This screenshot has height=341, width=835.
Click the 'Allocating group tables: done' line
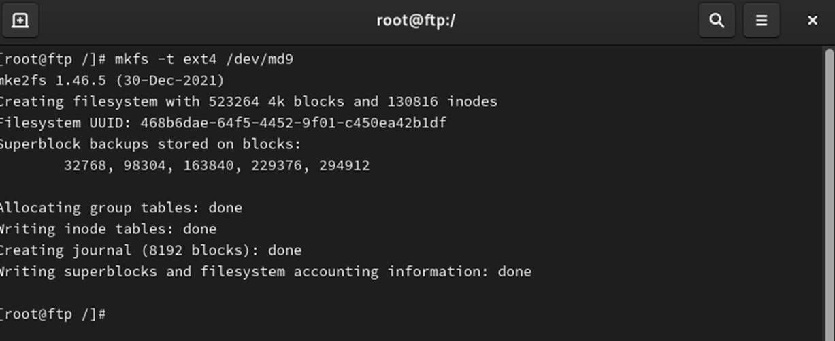click(120, 208)
